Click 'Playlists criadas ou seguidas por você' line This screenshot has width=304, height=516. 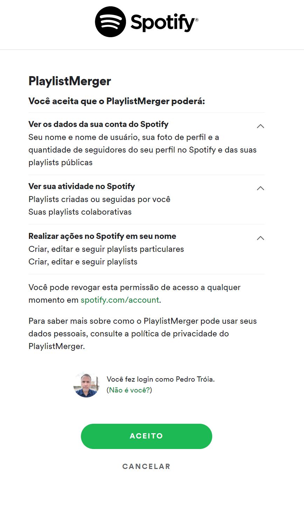click(x=99, y=199)
